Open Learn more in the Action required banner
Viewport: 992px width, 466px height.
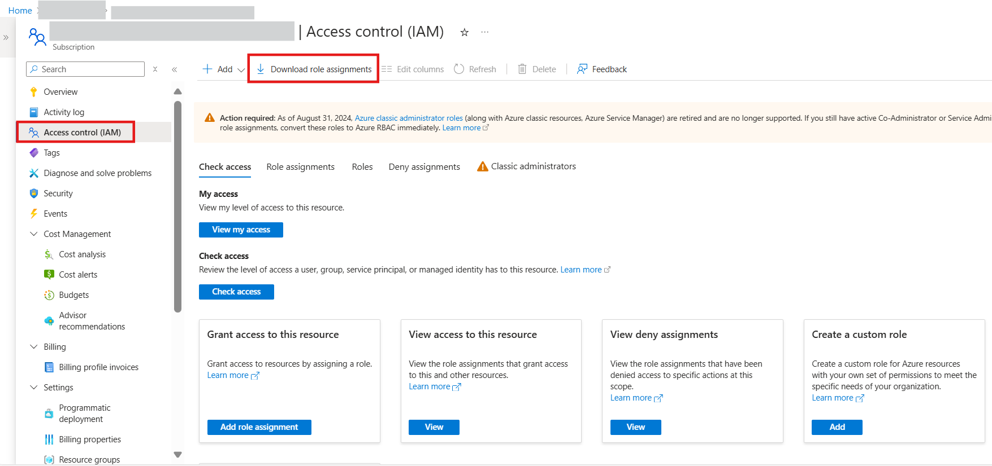click(465, 128)
